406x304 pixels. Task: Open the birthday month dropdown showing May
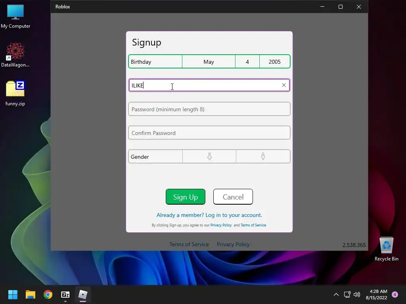pyautogui.click(x=209, y=62)
